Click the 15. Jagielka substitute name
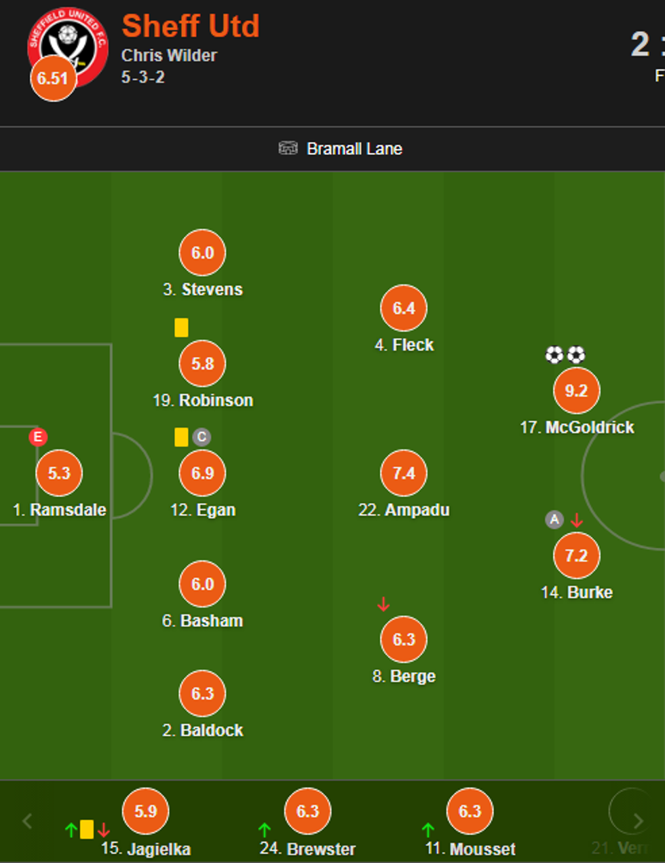The image size is (665, 863). tap(146, 849)
